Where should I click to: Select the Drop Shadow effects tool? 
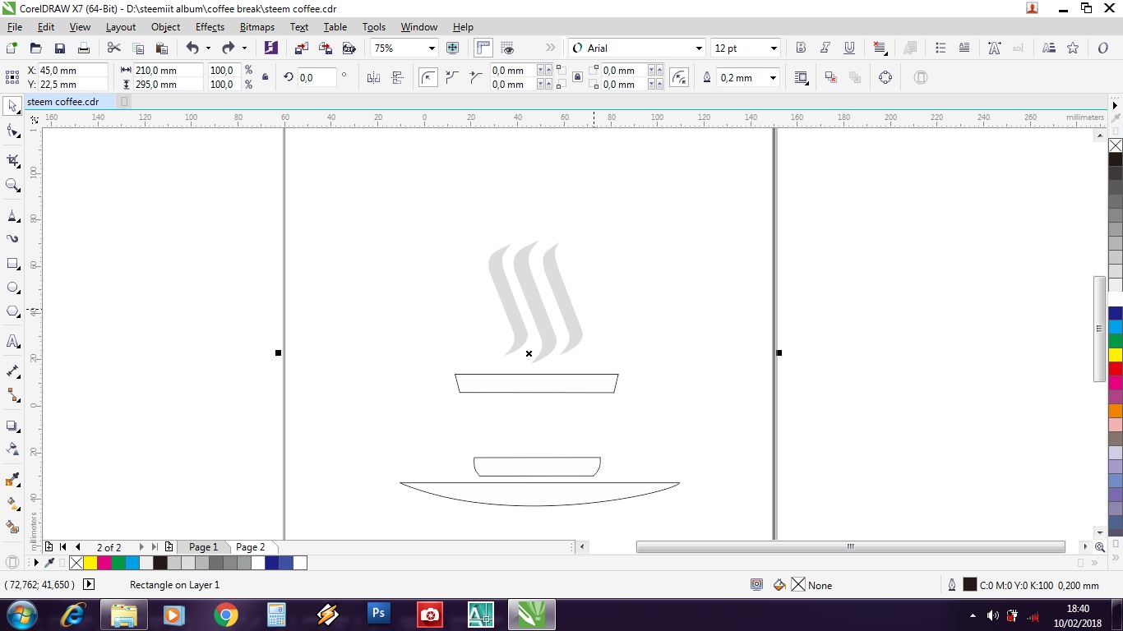point(12,426)
